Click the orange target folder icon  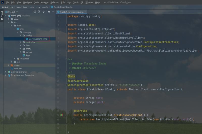12,65
